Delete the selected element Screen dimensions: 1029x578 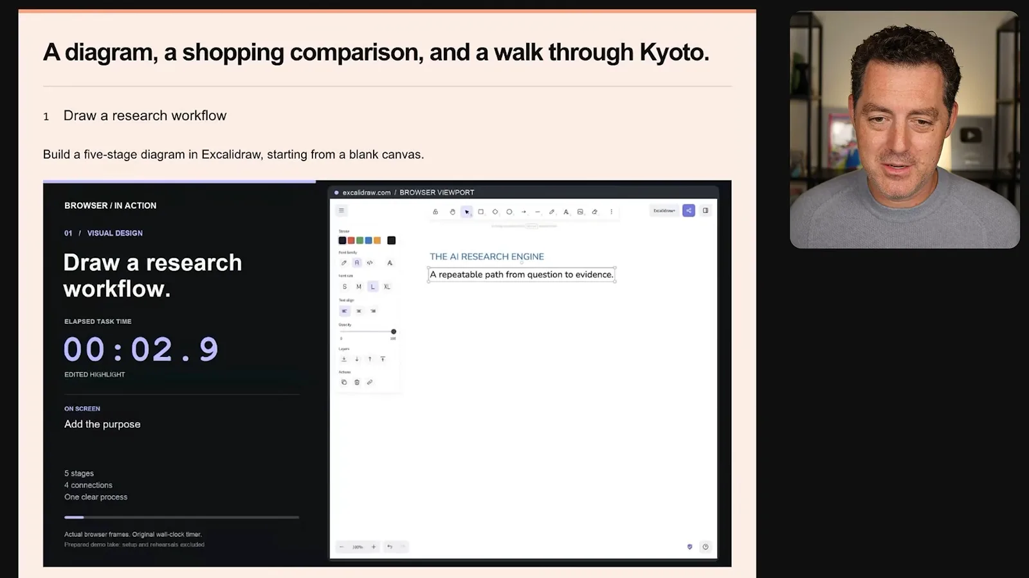pos(357,383)
